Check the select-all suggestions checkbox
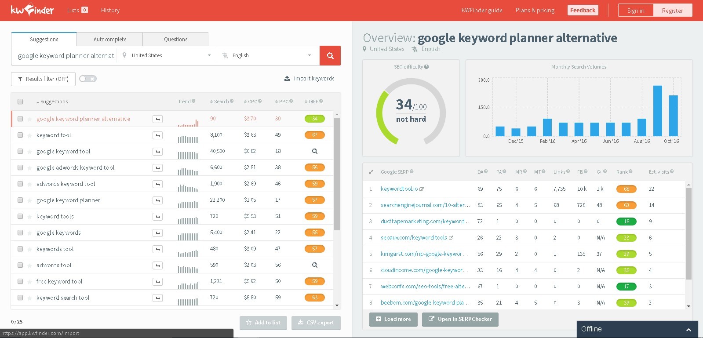The height and width of the screenshot is (338, 703). pos(20,102)
